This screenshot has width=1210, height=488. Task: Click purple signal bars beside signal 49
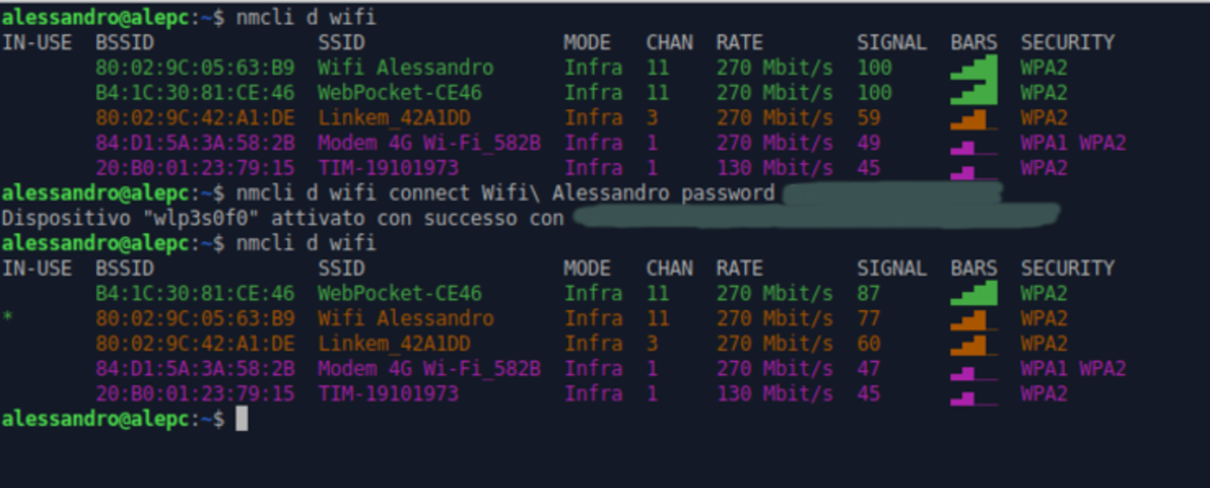973,145
